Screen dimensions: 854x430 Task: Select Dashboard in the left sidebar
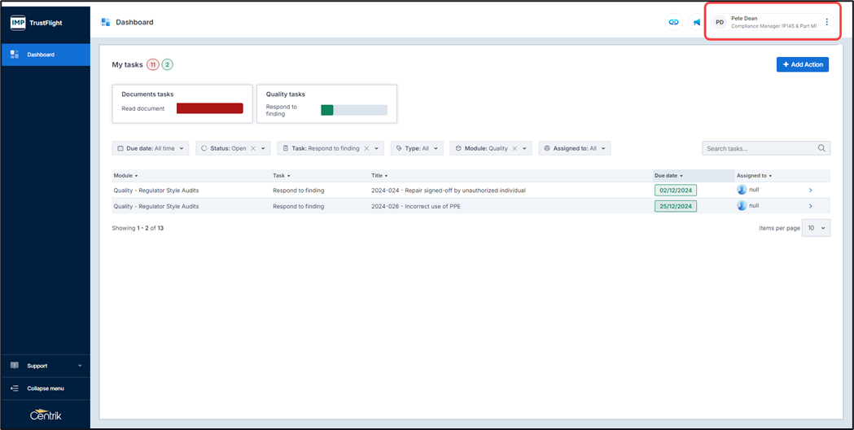41,55
